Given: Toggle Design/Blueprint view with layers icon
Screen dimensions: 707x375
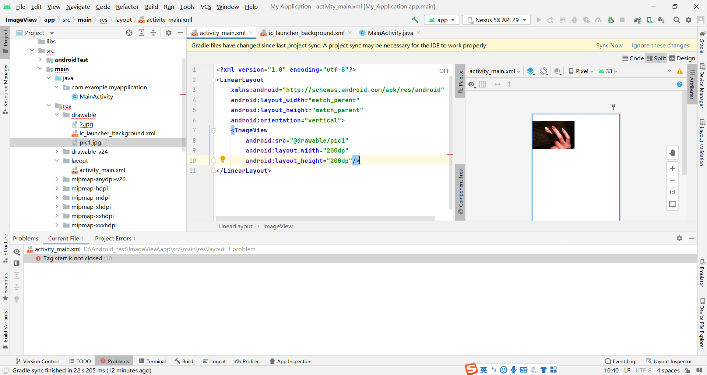Looking at the screenshot, I should 531,71.
